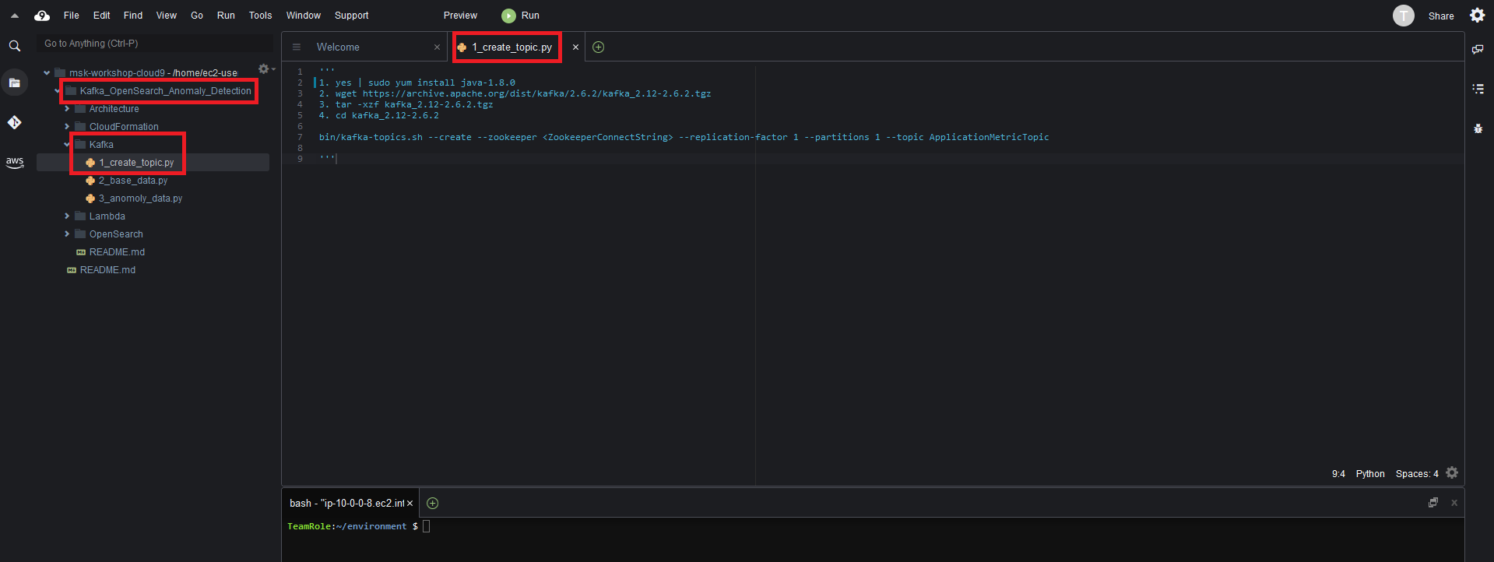The height and width of the screenshot is (562, 1494).
Task: Expand the OpenSearch folder arrow
Action: (x=67, y=234)
